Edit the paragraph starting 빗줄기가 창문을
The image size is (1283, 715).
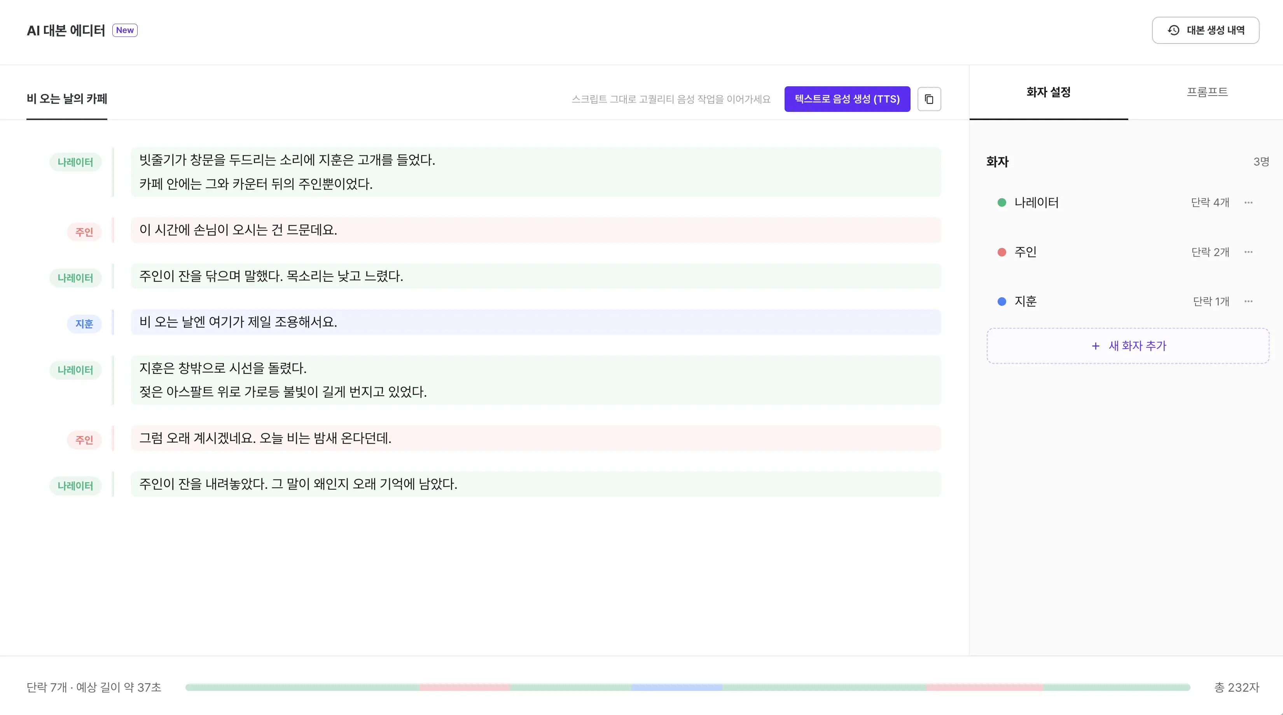click(535, 172)
